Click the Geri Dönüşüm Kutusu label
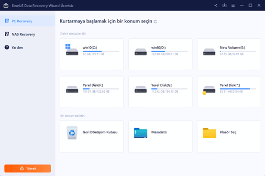Screen dimensions: 265x176 100,132
